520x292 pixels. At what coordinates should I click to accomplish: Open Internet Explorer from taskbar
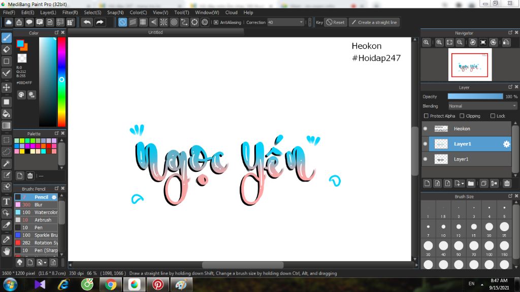tap(63, 285)
